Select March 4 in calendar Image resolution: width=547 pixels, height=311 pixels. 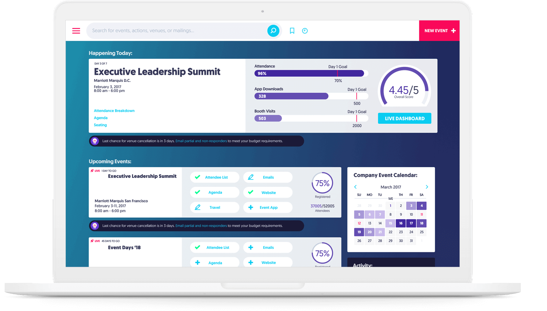click(422, 206)
